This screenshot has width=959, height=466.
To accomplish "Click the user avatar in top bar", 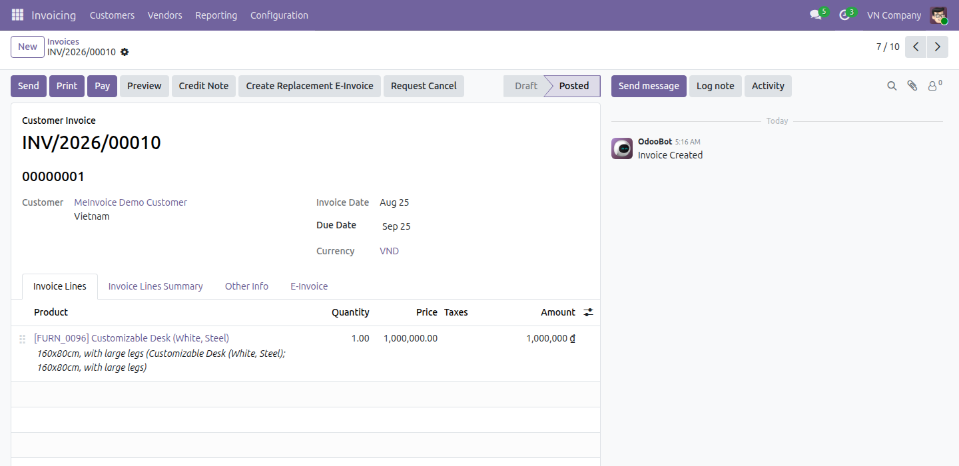I will (939, 15).
